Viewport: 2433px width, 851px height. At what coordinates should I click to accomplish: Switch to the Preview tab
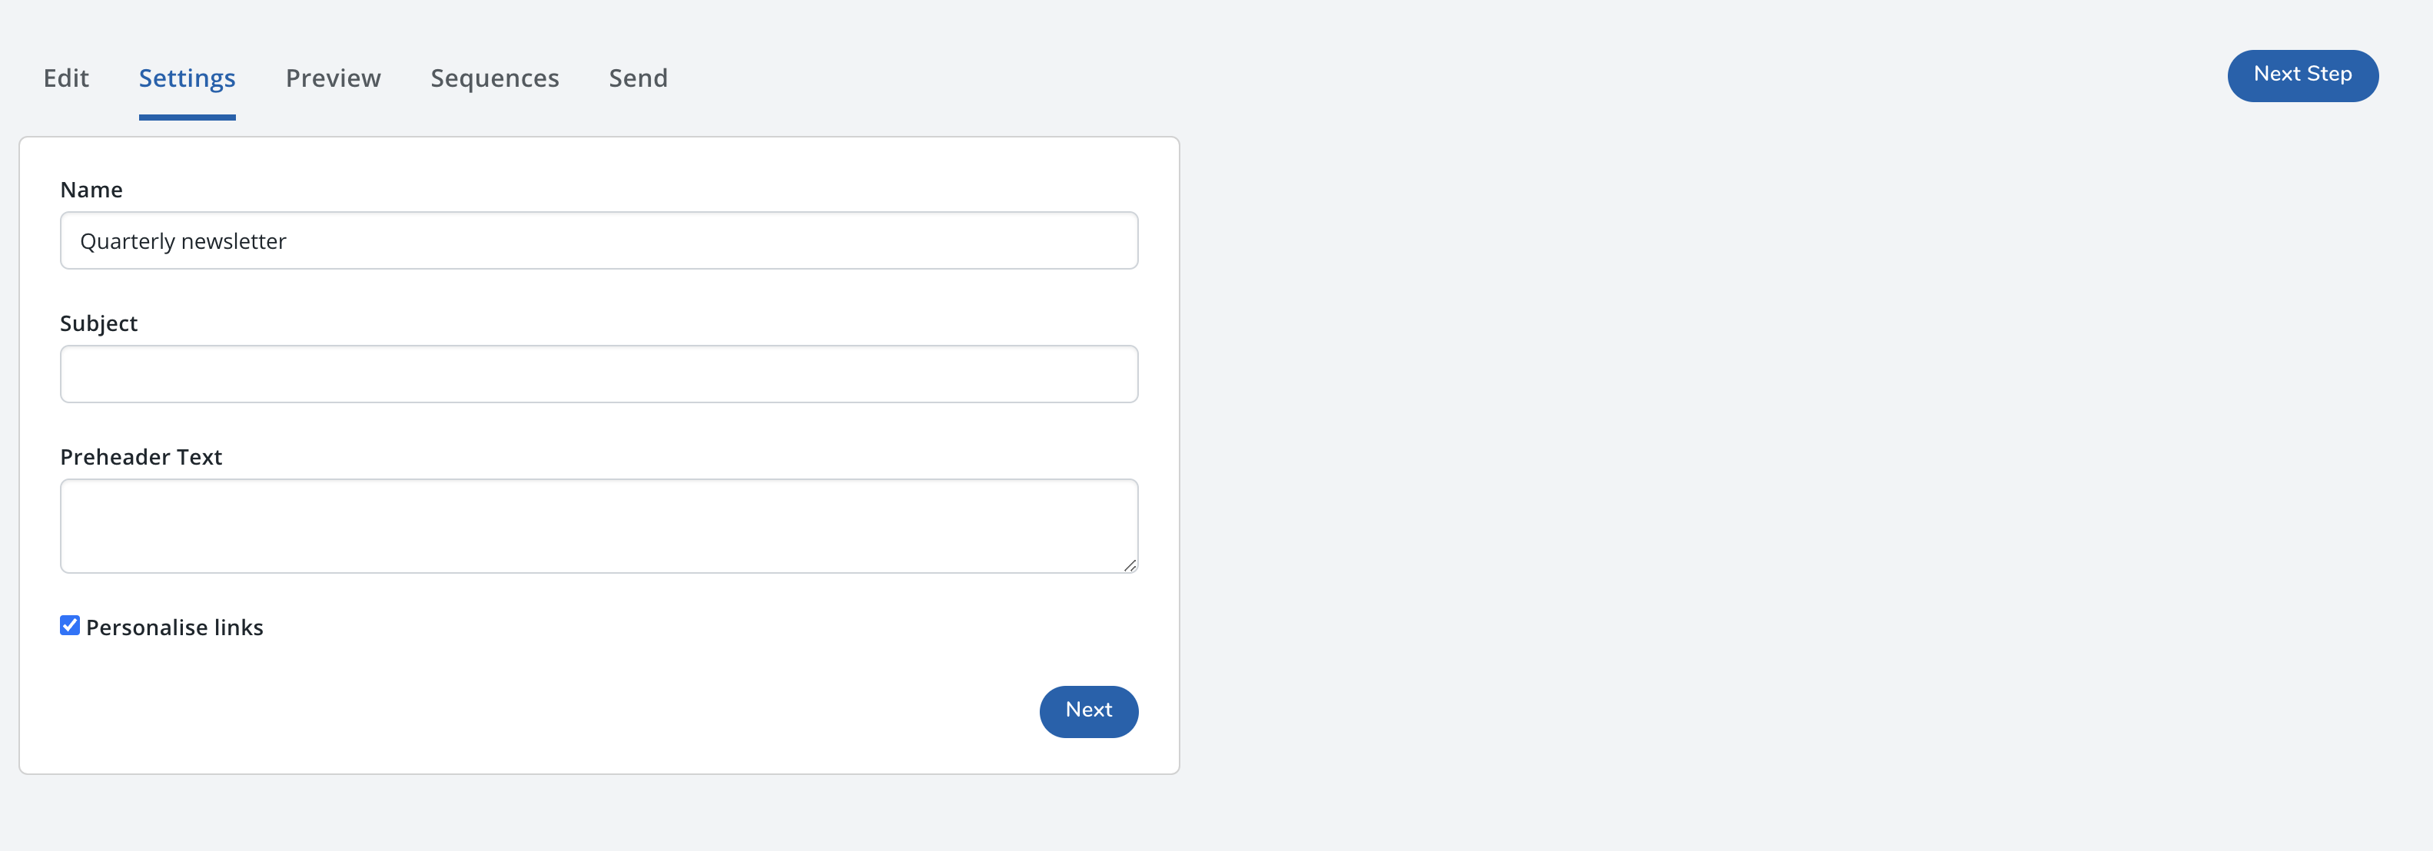334,78
